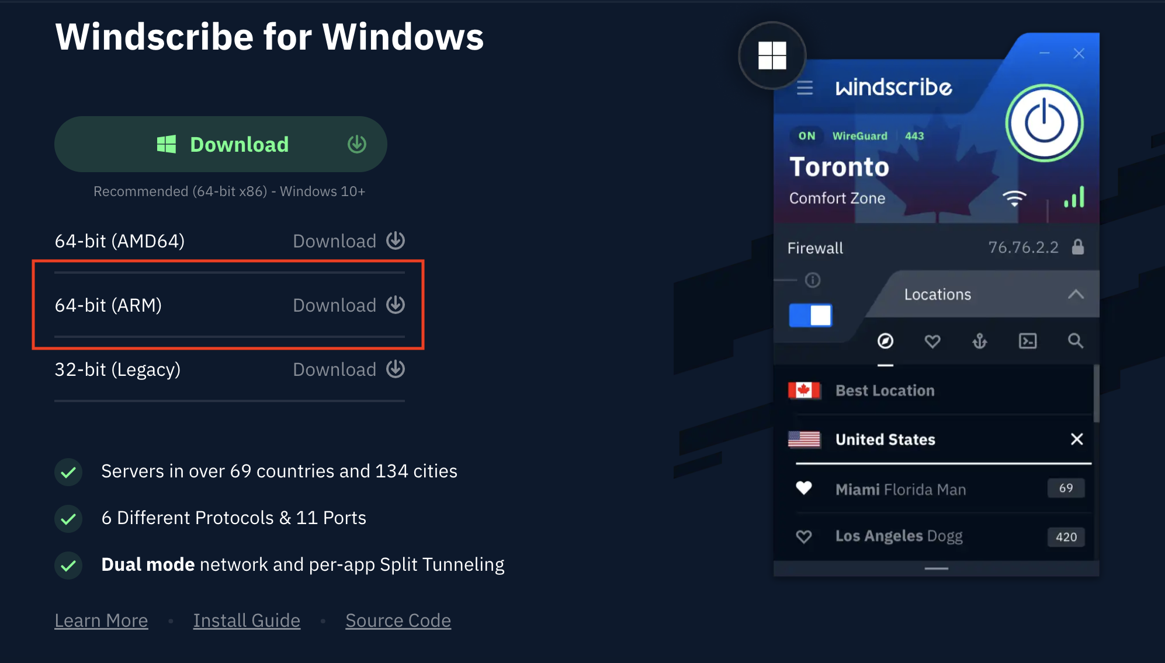This screenshot has width=1165, height=663.
Task: Download 64-bit ARM version
Action: tap(349, 305)
